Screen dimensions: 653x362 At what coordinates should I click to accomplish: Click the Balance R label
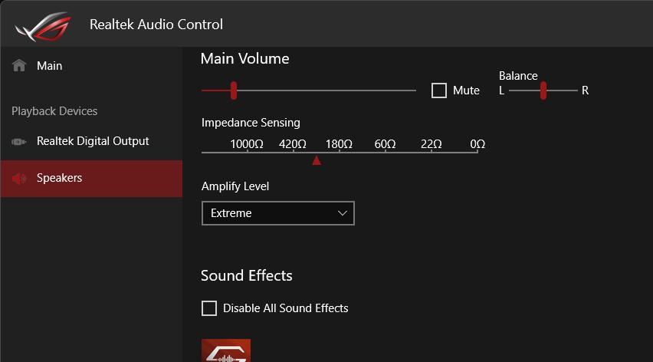coord(585,90)
